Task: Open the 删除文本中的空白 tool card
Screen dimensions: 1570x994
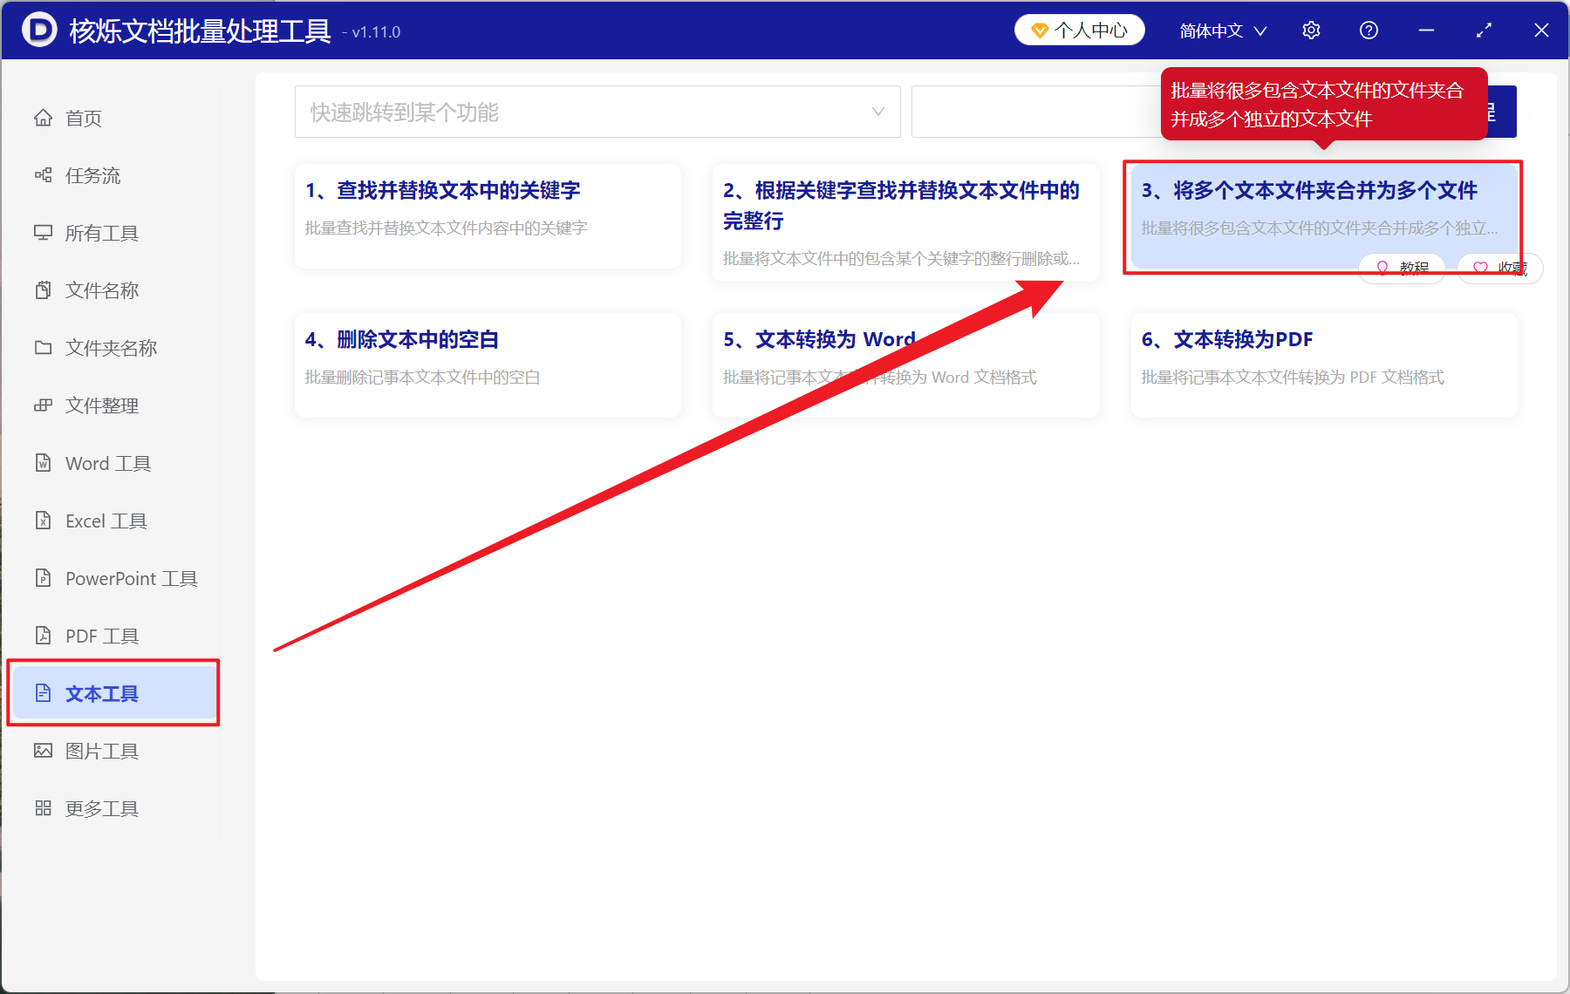Action: coord(487,364)
